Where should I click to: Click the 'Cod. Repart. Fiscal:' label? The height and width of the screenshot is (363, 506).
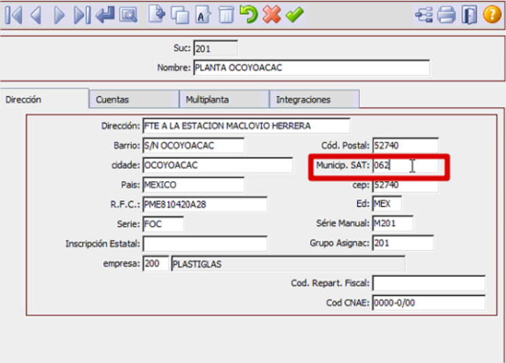[330, 283]
